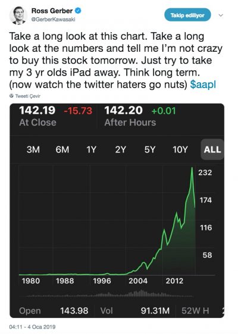Open the $aapl cashtag link
This screenshot has width=238, height=334.
click(x=203, y=85)
